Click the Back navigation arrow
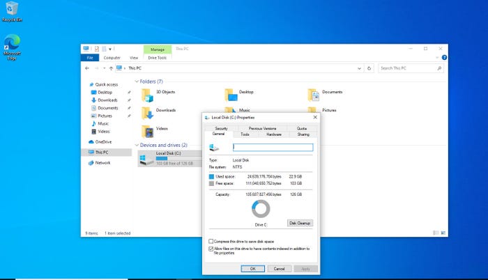Viewport: 488px width, 280px height. [87, 68]
